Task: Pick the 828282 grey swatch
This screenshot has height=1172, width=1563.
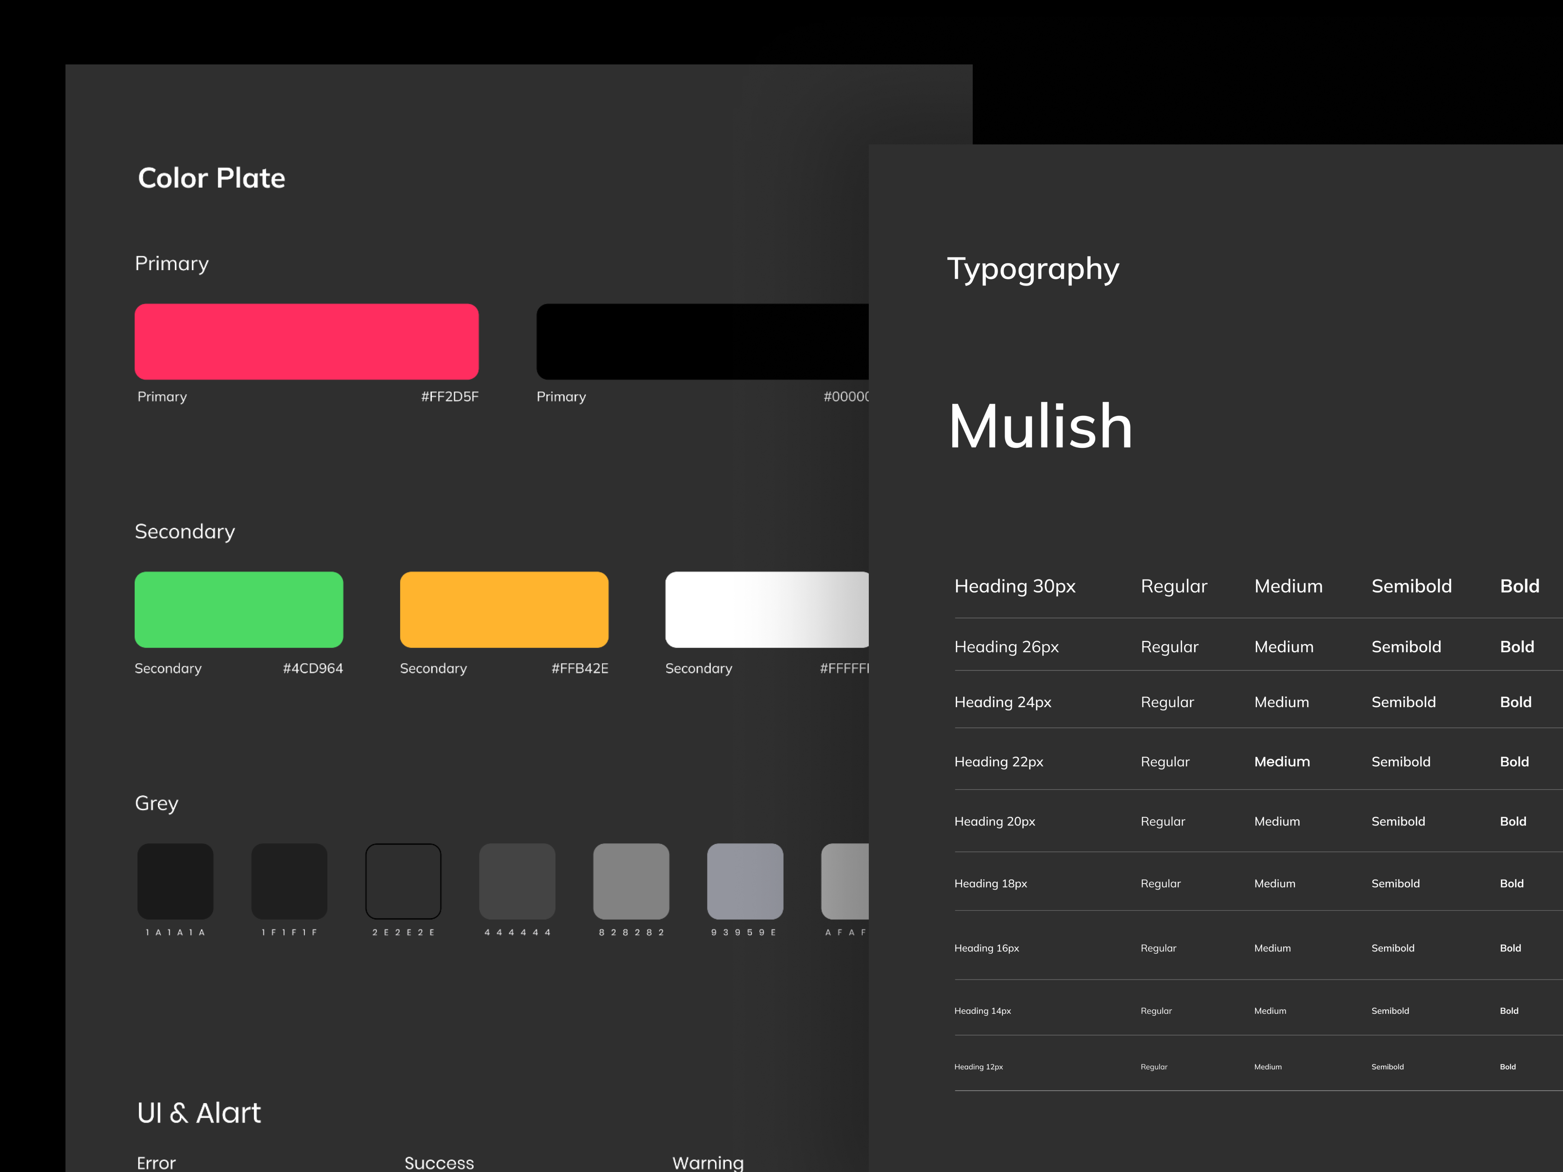Action: coord(631,881)
